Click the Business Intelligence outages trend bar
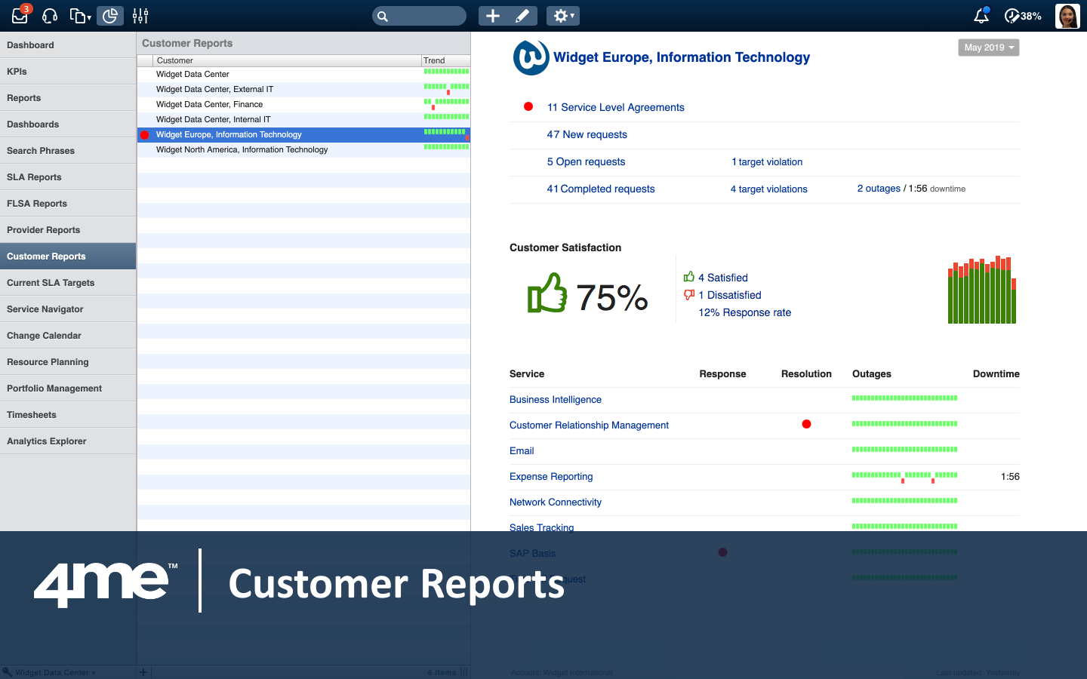Screen dimensions: 1087x679 904,398
